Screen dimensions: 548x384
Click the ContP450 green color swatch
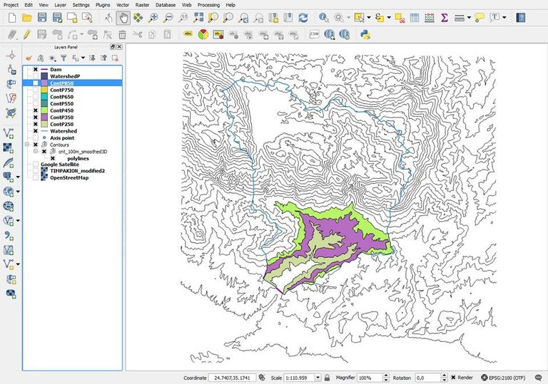pos(44,110)
